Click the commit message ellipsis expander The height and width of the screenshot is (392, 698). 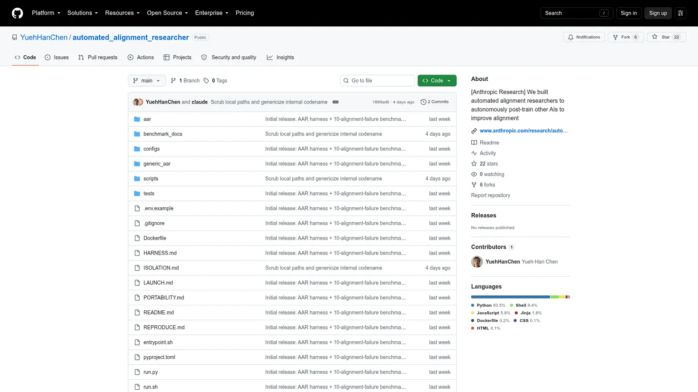point(335,102)
